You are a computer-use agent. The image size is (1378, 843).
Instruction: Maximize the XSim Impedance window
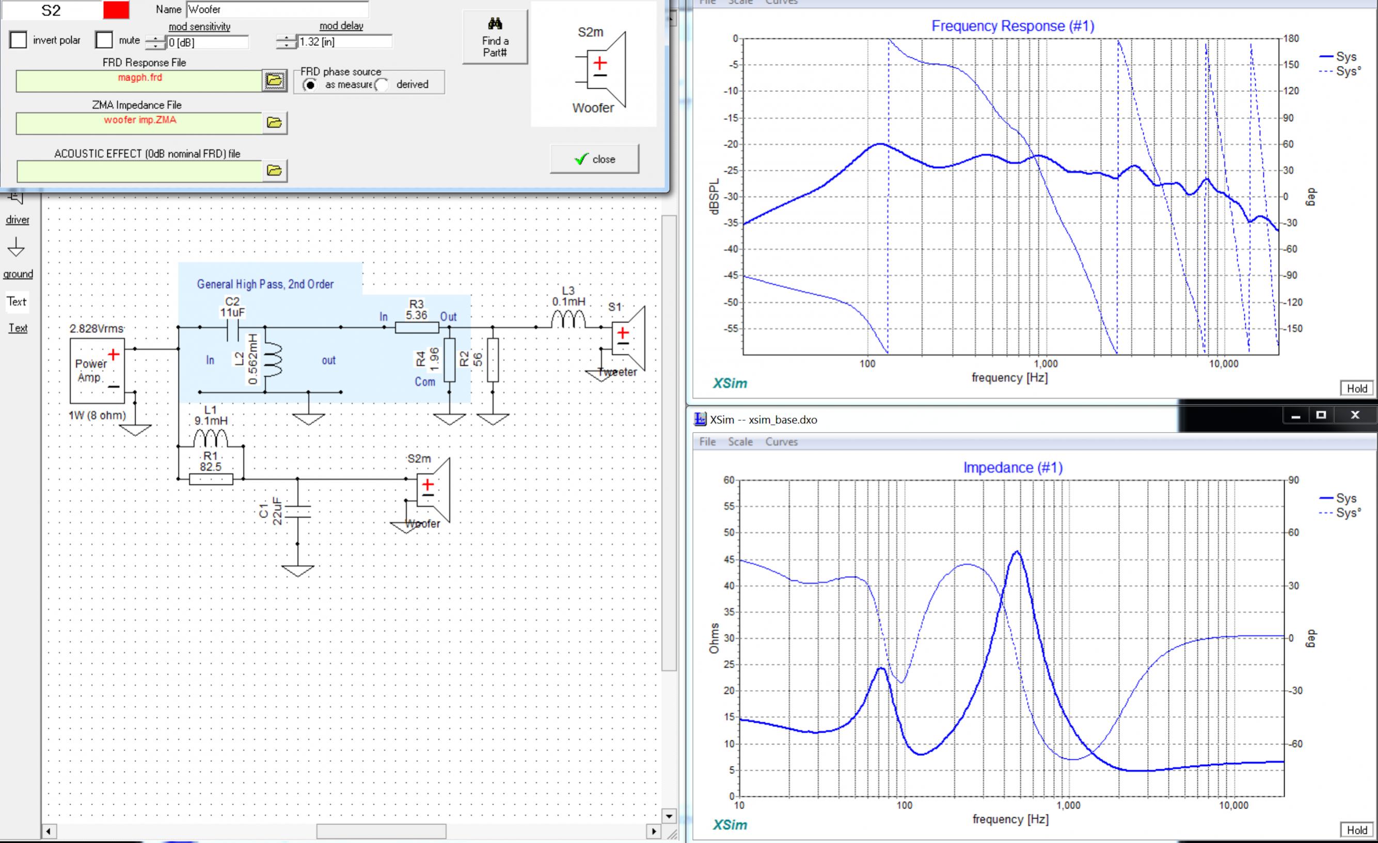pos(1321,415)
